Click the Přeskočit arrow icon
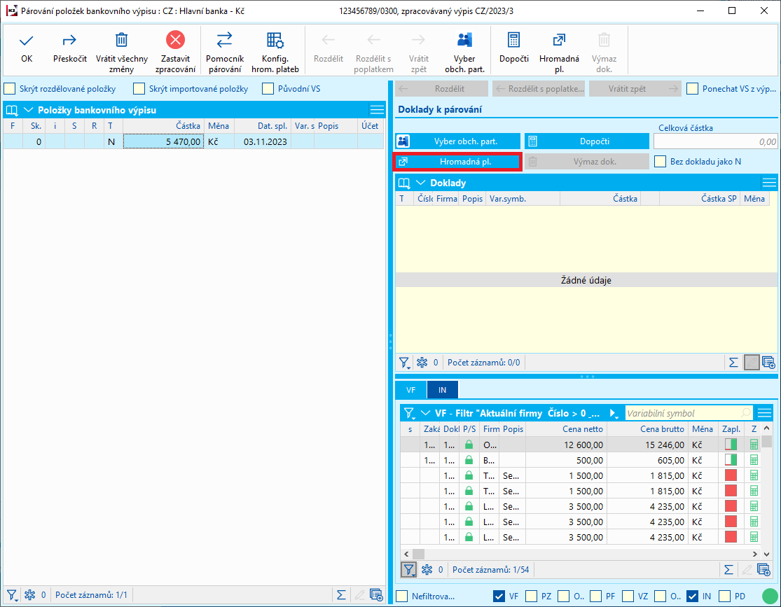 point(69,41)
